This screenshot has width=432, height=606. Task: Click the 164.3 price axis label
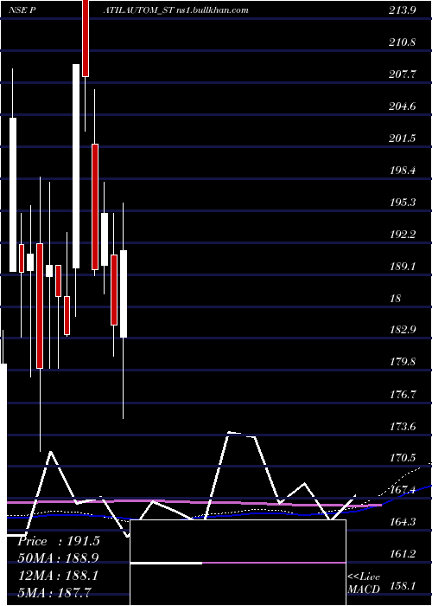click(403, 522)
